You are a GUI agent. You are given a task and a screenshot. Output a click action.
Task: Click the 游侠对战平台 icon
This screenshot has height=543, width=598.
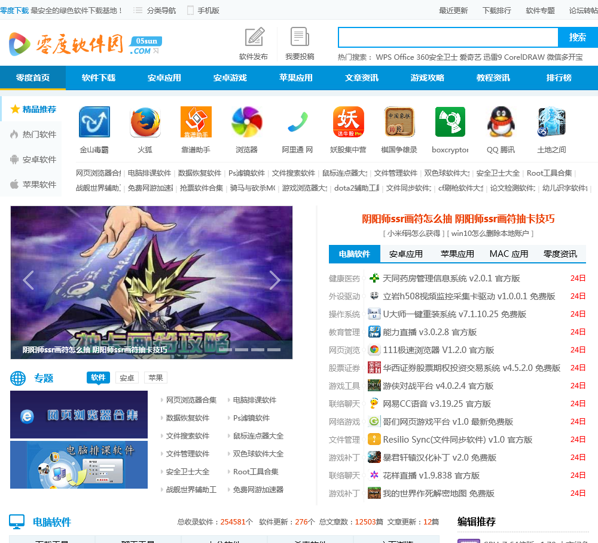pos(374,386)
